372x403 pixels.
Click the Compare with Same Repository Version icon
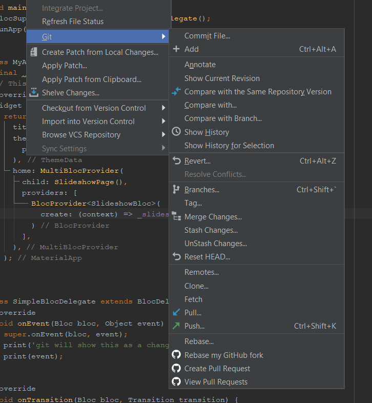click(176, 91)
